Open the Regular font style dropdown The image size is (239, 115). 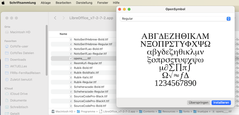(x=175, y=19)
